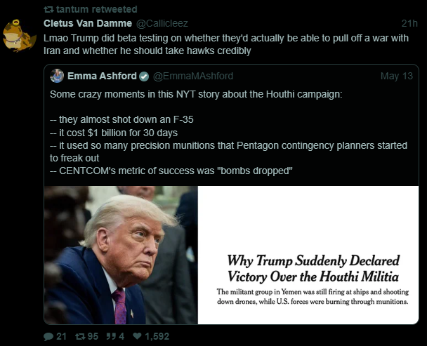This screenshot has width=427, height=346.
Task: Like the tweet with the heart icon
Action: tap(137, 336)
